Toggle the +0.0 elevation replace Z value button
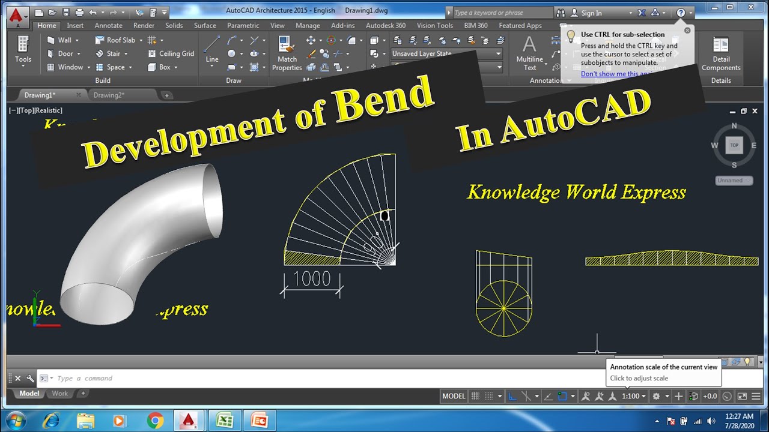 pos(710,396)
